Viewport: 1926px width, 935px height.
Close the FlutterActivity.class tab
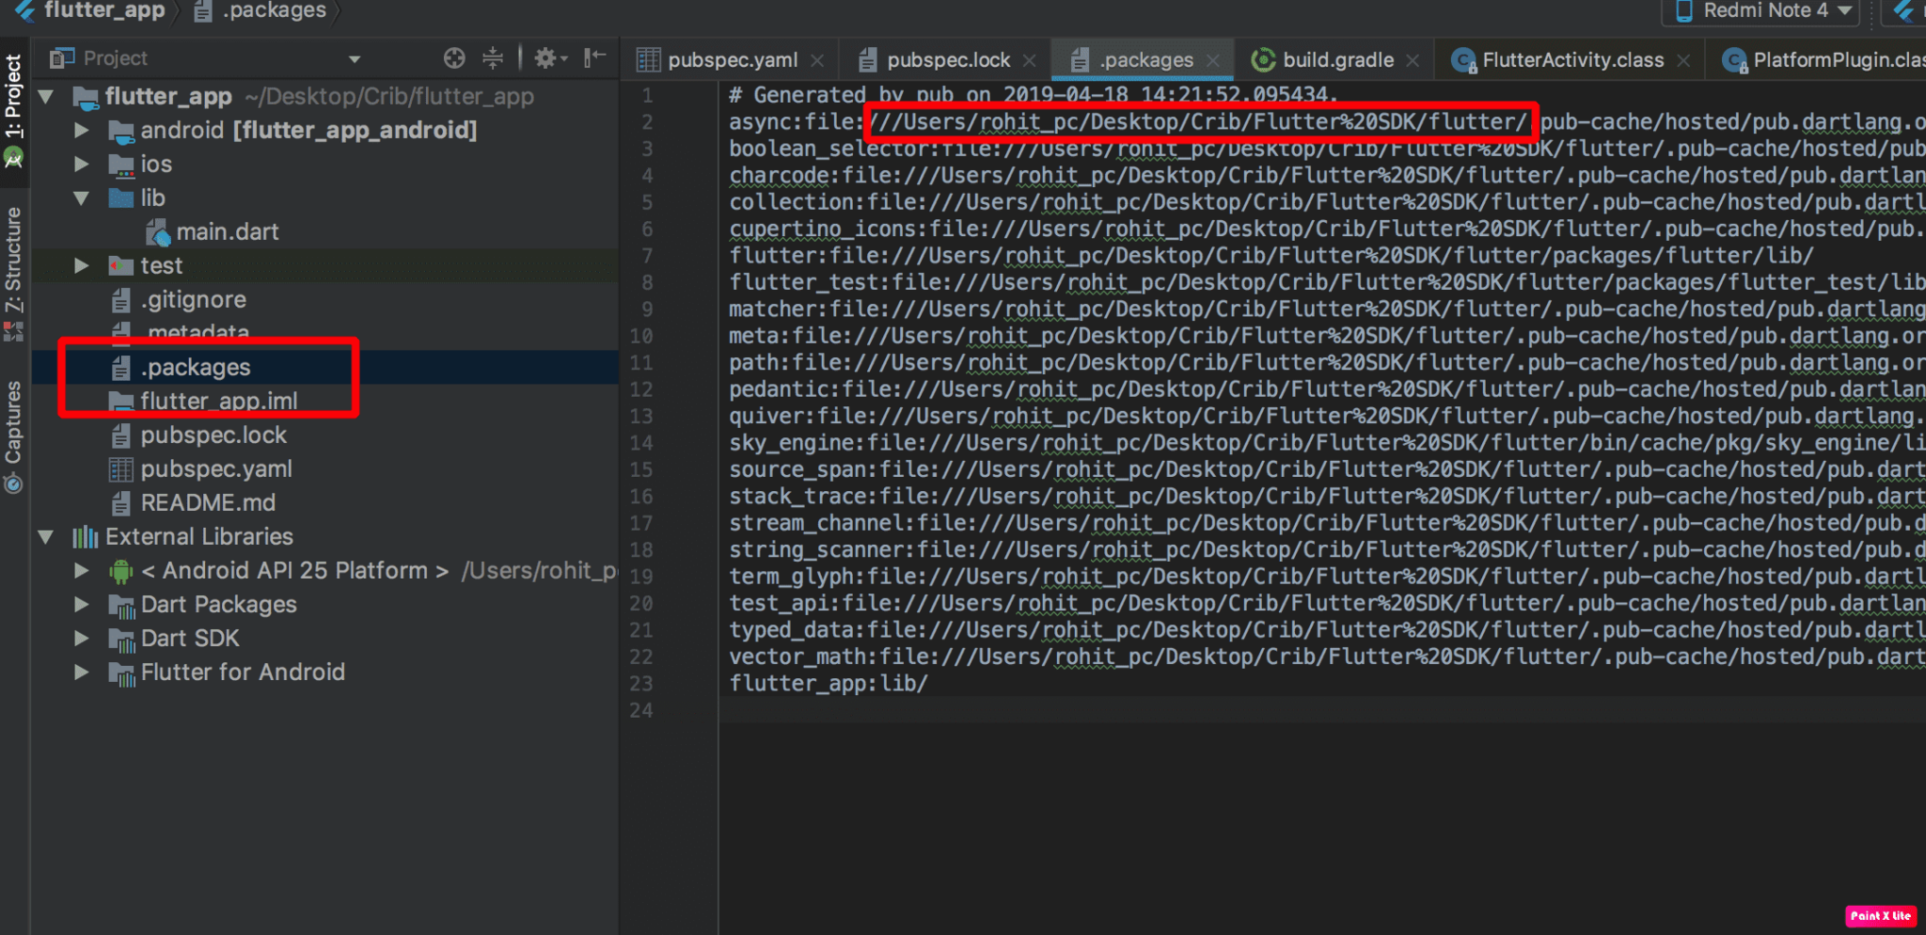click(x=1683, y=60)
